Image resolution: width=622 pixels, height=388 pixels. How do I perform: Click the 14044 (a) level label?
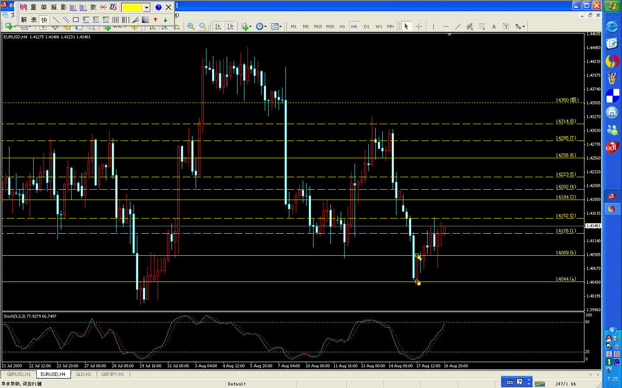(566, 279)
